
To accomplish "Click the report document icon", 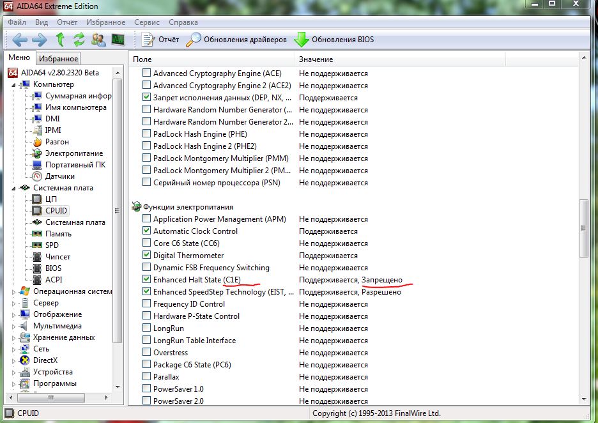I will (x=148, y=40).
